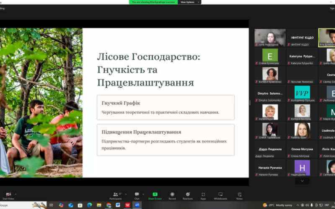Click the Windows taskbar search box
The height and width of the screenshot is (209, 335).
(x=23, y=205)
